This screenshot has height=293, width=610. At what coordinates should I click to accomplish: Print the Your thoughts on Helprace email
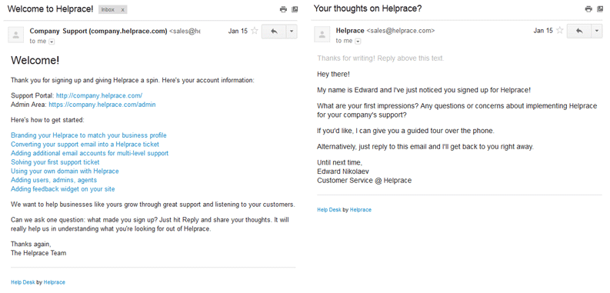click(588, 9)
